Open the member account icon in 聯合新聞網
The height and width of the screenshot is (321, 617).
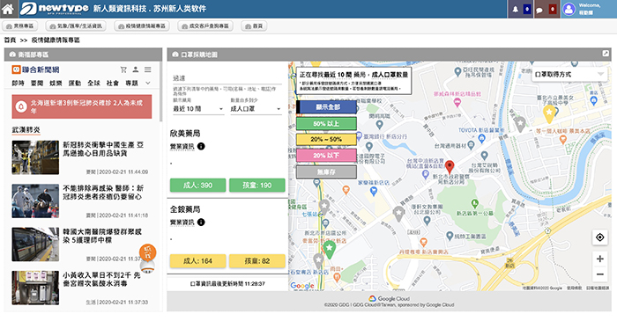coord(136,69)
